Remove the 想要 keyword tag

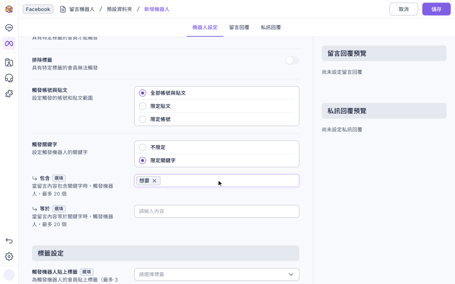tap(154, 181)
